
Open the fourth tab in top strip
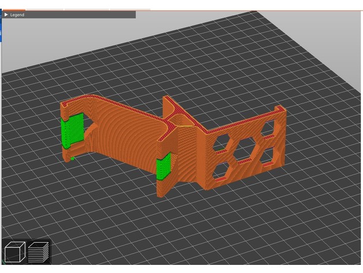(x=129, y=9)
